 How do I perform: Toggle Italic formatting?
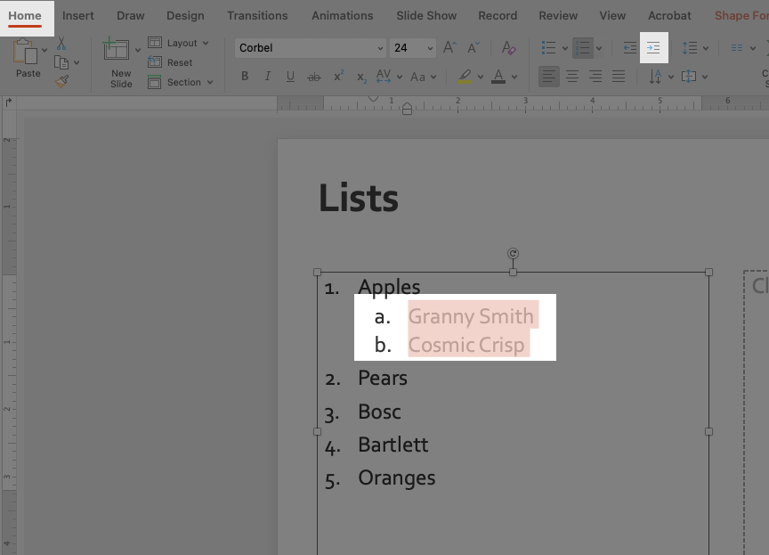[267, 78]
